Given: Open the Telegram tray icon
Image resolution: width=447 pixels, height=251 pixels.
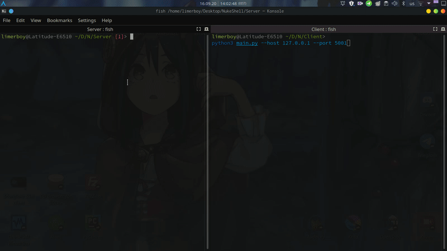Looking at the screenshot, I should [x=369, y=3].
